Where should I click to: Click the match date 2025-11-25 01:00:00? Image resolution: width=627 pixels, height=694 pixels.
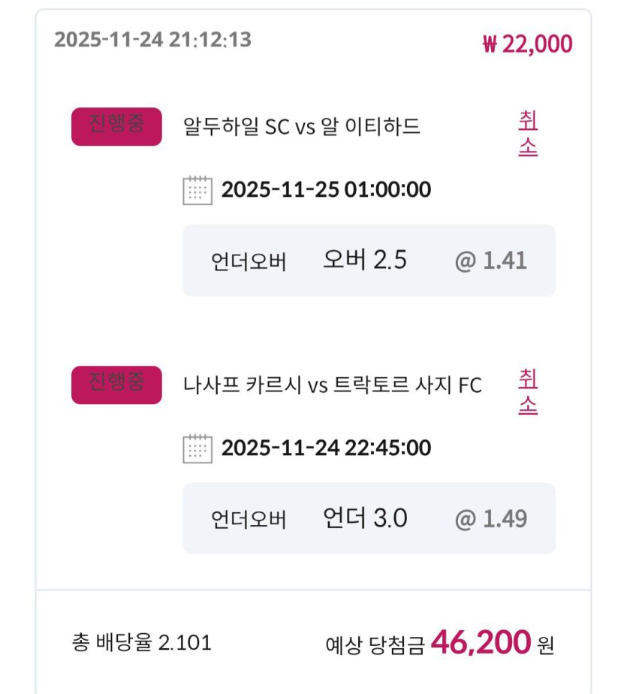[x=326, y=189]
